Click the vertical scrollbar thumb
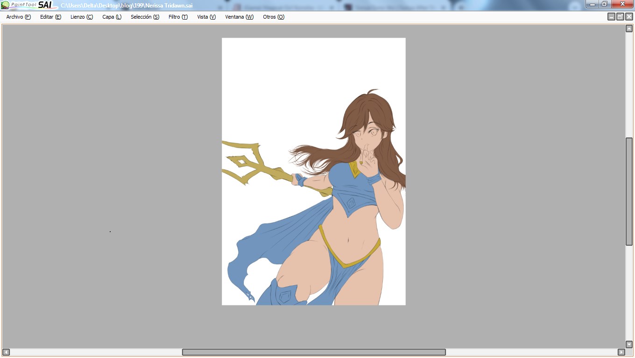 [x=629, y=192]
